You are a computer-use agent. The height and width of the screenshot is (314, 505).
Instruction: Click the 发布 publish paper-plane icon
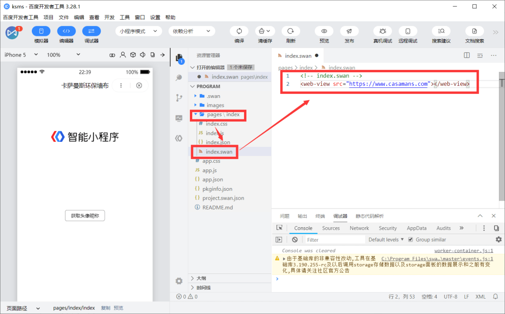(349, 31)
